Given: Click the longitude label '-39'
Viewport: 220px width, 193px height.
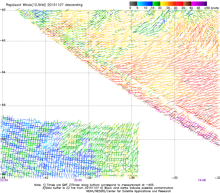Looking at the screenshot, I should click(89, 178).
